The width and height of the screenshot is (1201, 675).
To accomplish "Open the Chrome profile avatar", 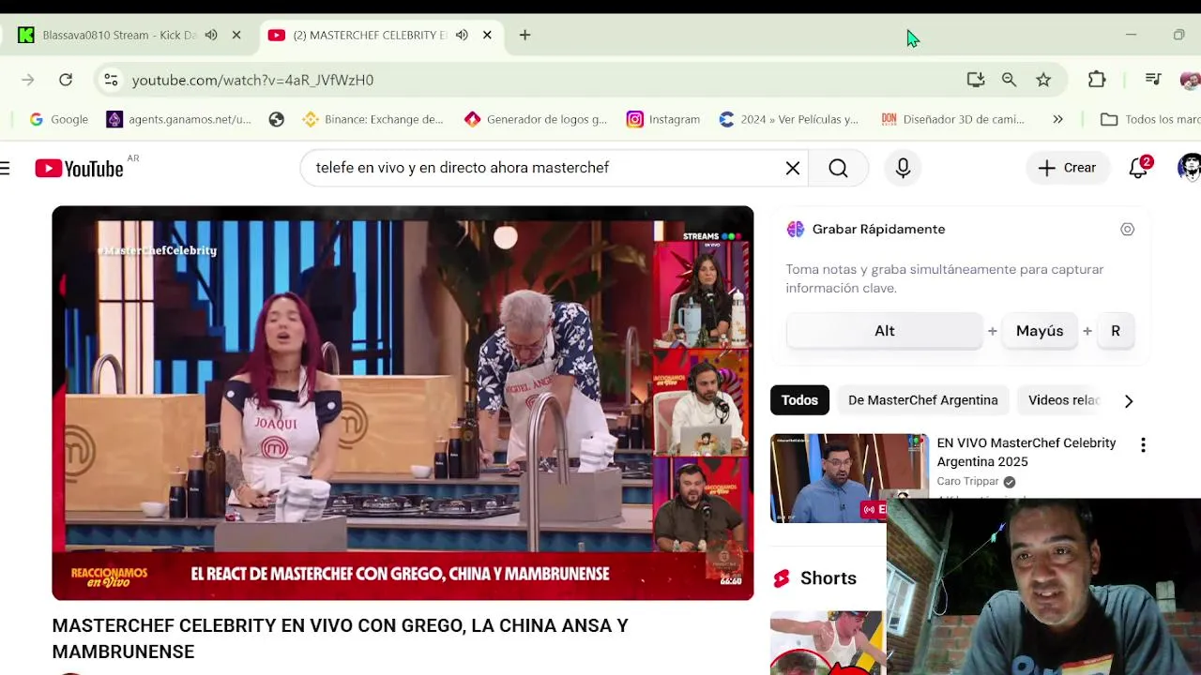I will tap(1190, 80).
